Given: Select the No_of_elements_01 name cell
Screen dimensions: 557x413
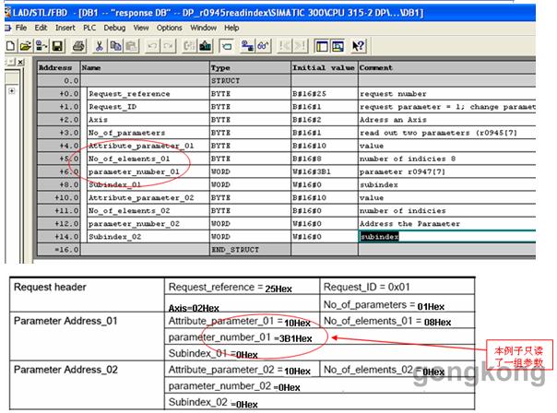Looking at the screenshot, I should click(148, 159).
